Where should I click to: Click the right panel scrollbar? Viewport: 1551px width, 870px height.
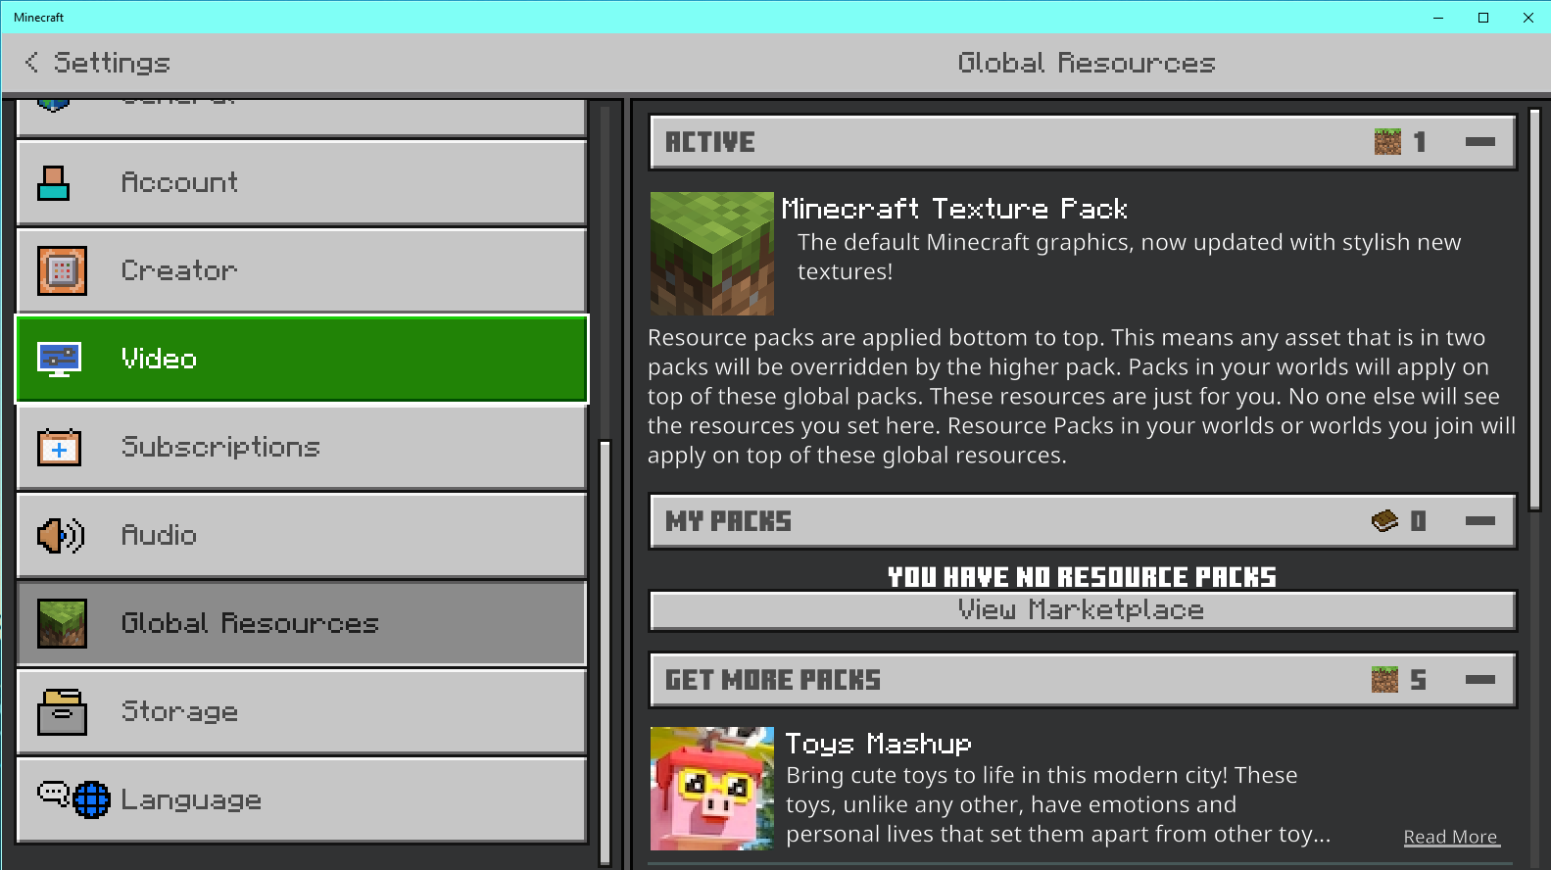click(x=1534, y=309)
